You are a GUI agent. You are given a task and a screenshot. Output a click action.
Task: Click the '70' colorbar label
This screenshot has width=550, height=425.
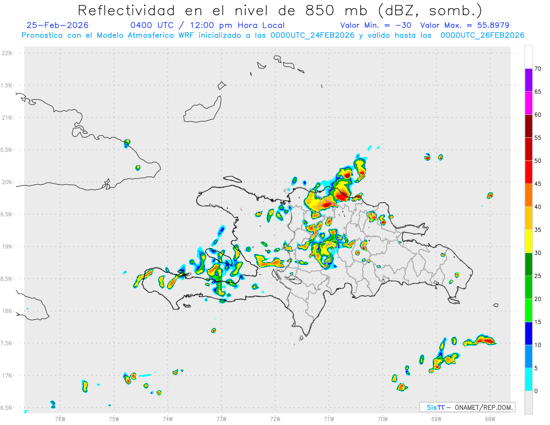pos(538,69)
